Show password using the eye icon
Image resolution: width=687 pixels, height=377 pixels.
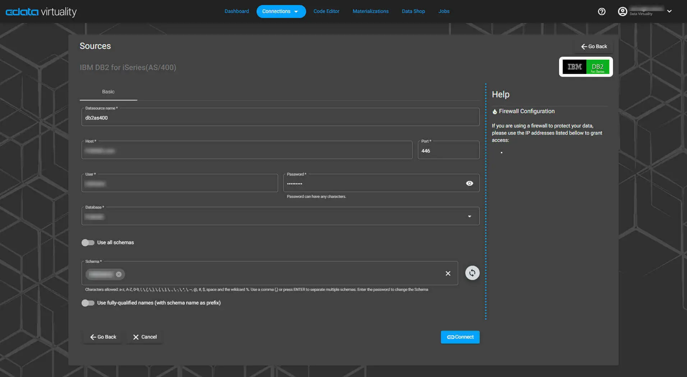pos(469,183)
